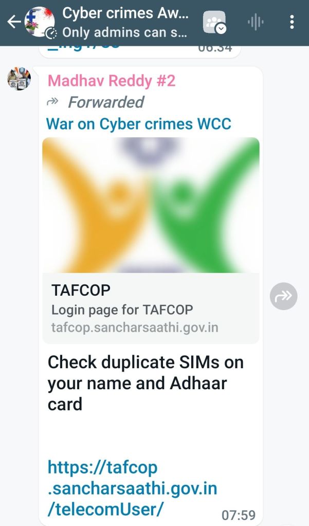
Task: Start a voice chat via waveform icon
Action: tap(256, 23)
